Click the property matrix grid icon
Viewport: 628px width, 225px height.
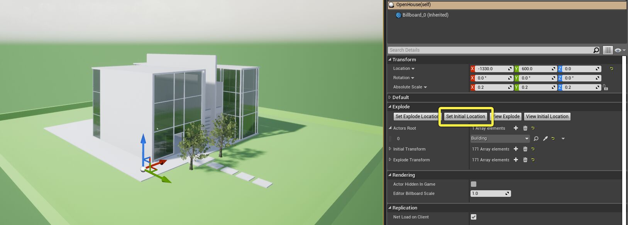click(608, 50)
